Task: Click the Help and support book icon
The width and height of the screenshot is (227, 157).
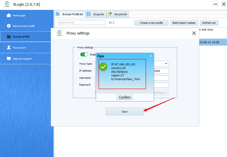Action: pyautogui.click(x=9, y=59)
